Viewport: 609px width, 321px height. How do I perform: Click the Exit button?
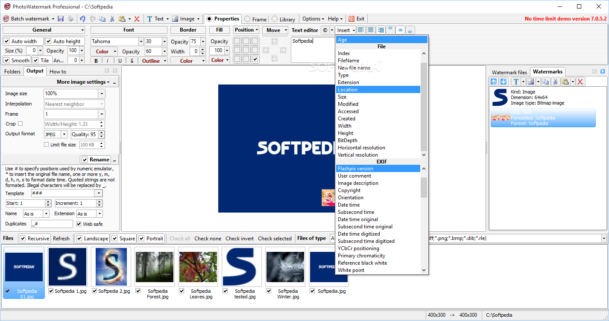click(357, 19)
